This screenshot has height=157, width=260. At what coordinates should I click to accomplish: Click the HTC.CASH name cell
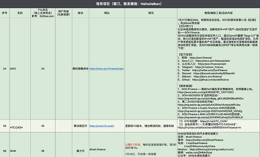tap(20, 126)
